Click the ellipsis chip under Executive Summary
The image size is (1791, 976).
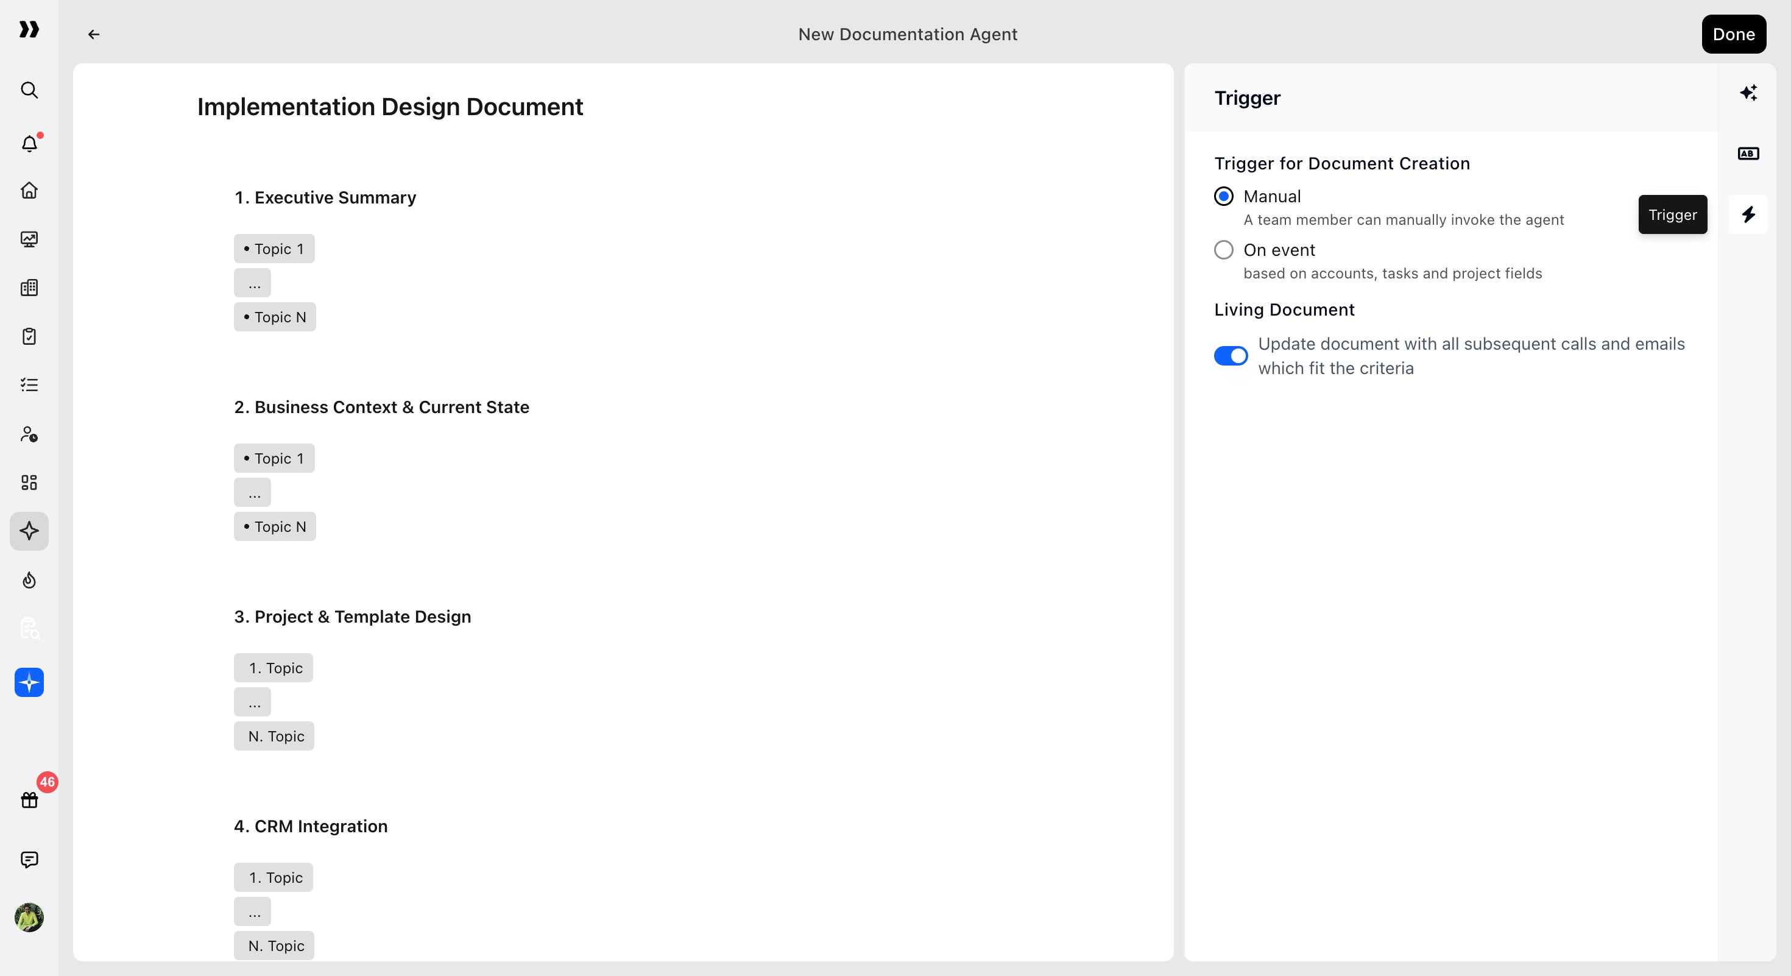click(x=252, y=283)
